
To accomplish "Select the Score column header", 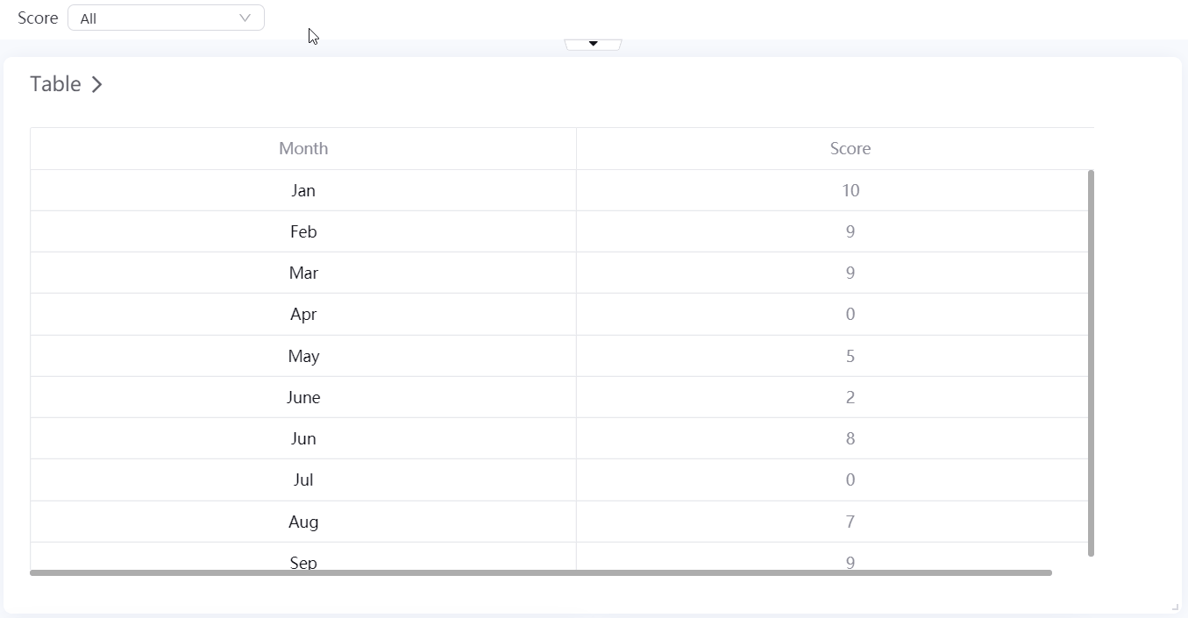I will coord(850,148).
